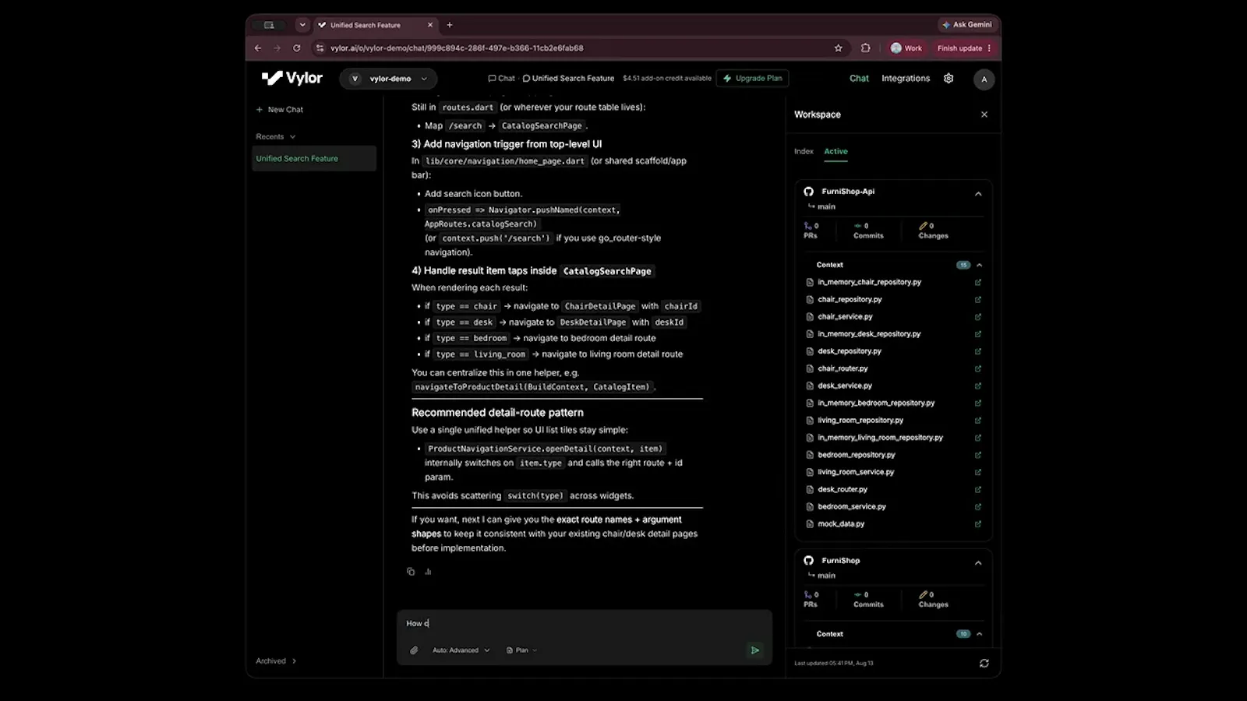Collapse the FurniShop repository card
The height and width of the screenshot is (701, 1247).
tap(978, 563)
